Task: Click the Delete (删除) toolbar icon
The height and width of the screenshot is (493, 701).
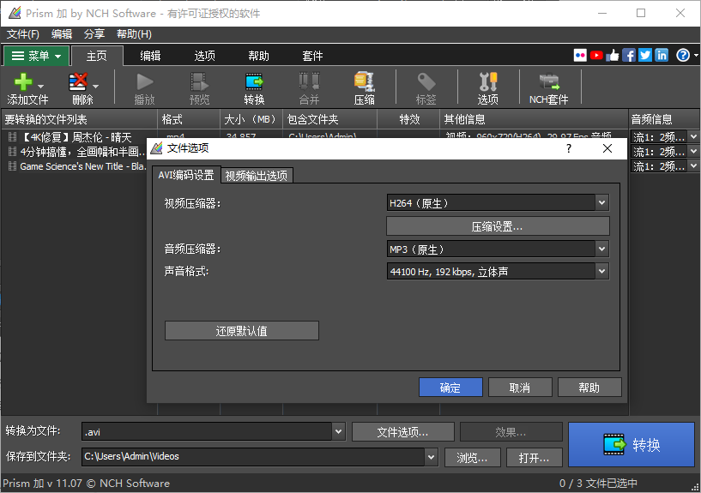Action: pyautogui.click(x=78, y=82)
